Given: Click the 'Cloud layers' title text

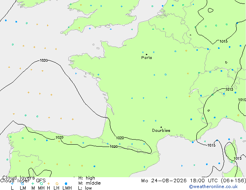Looking at the screenshot, I should pos(19,178).
